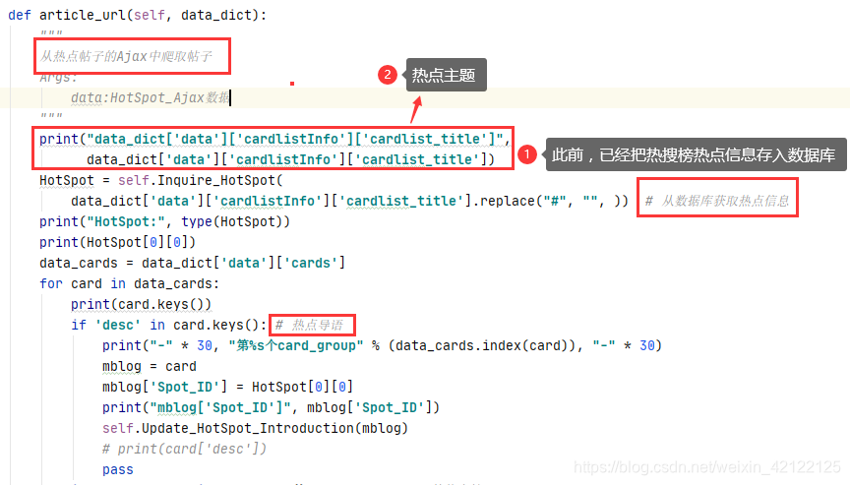
Task: Click the 'pass' statement
Action: [x=118, y=469]
